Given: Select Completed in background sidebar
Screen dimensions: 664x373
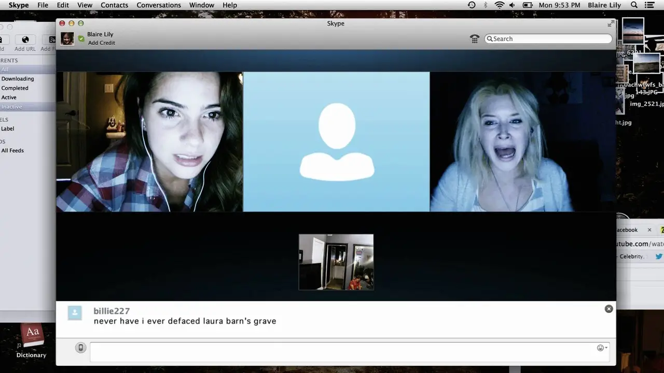Looking at the screenshot, I should coord(15,88).
